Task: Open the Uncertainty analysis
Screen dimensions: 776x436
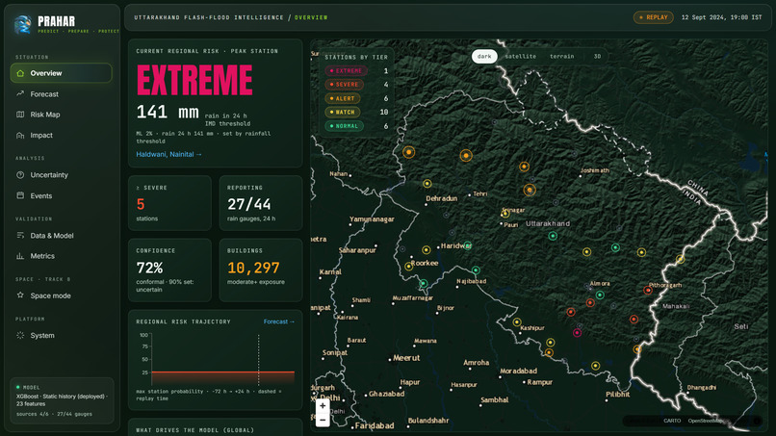Action: click(x=61, y=175)
